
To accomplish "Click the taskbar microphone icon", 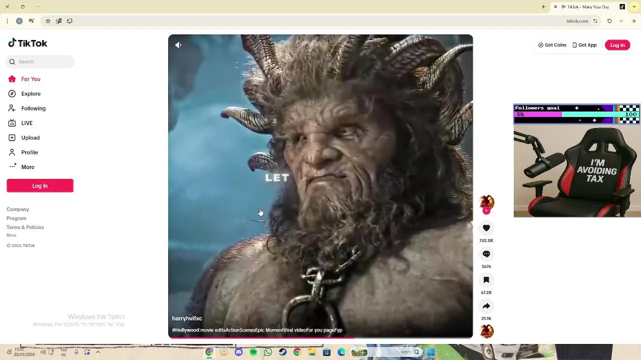I will click(x=76, y=352).
